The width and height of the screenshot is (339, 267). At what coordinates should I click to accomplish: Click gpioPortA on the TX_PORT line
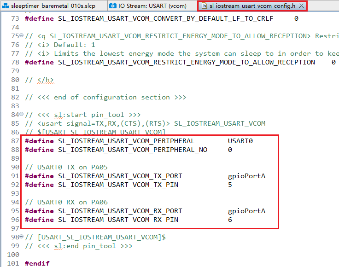click(x=246, y=176)
